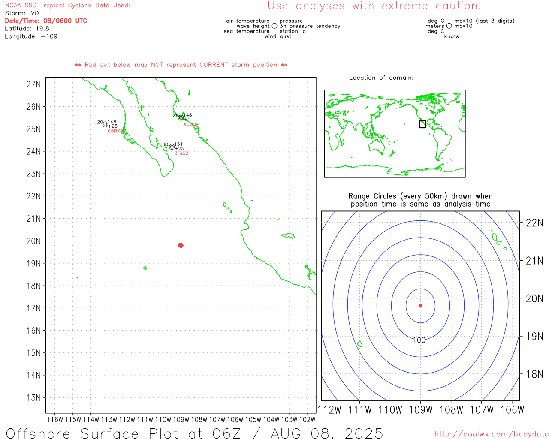Click the 100 km range circle label
Viewport: 549px width, 439px height.
point(419,340)
